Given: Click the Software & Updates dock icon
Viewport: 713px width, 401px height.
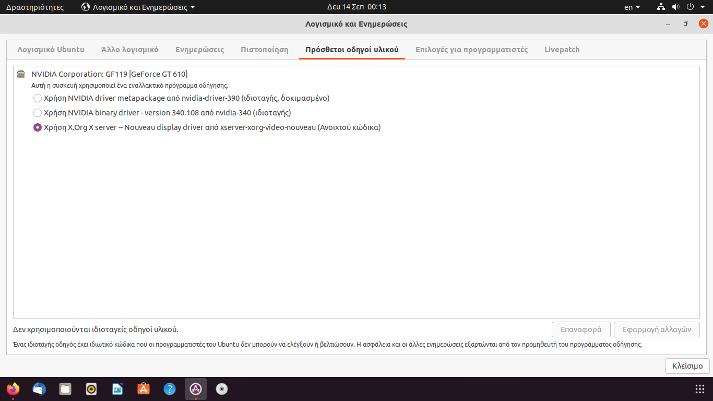Looking at the screenshot, I should 196,389.
